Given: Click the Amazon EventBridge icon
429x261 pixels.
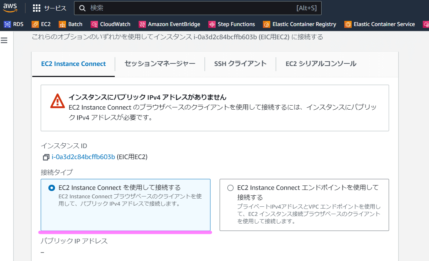Looking at the screenshot, I should point(142,24).
